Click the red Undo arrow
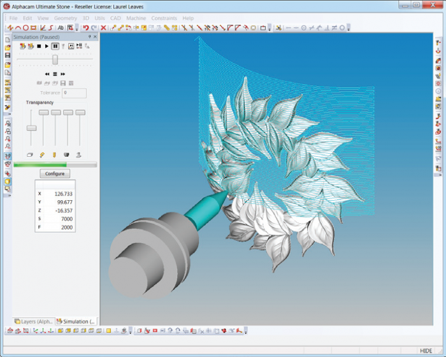This screenshot has width=446, height=357. pos(85,27)
